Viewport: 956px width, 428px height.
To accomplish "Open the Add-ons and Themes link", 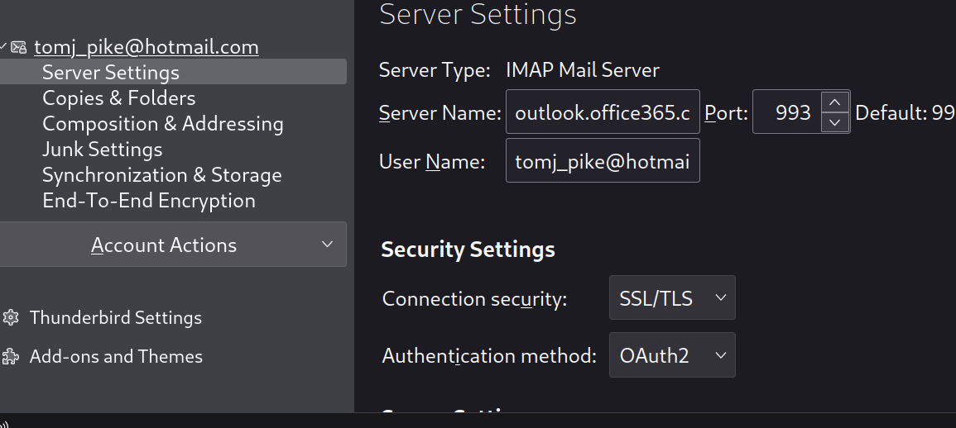I will point(116,357).
